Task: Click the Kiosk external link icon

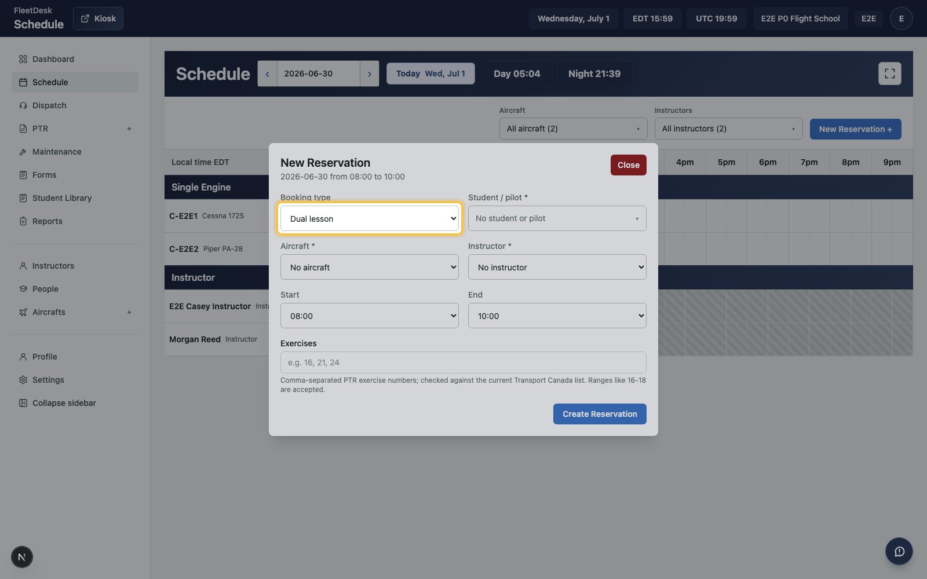Action: 85,19
